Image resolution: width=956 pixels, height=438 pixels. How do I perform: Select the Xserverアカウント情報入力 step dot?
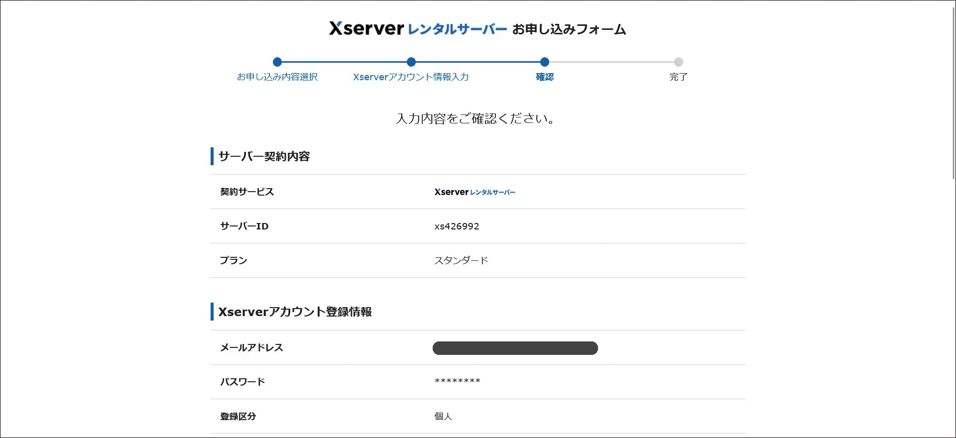[x=411, y=62]
